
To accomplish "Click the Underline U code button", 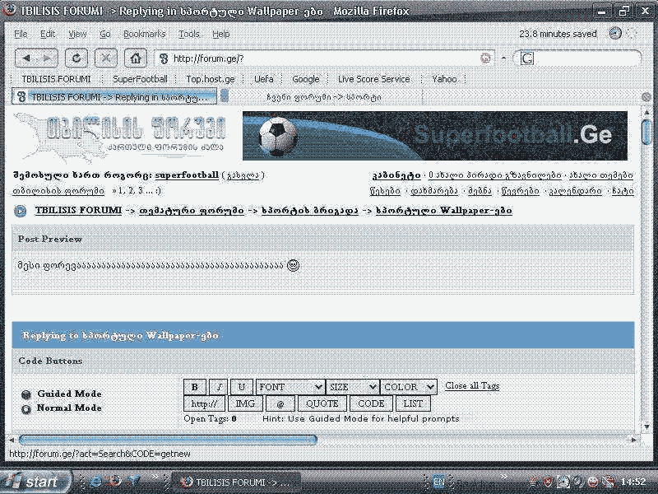I will [x=242, y=387].
